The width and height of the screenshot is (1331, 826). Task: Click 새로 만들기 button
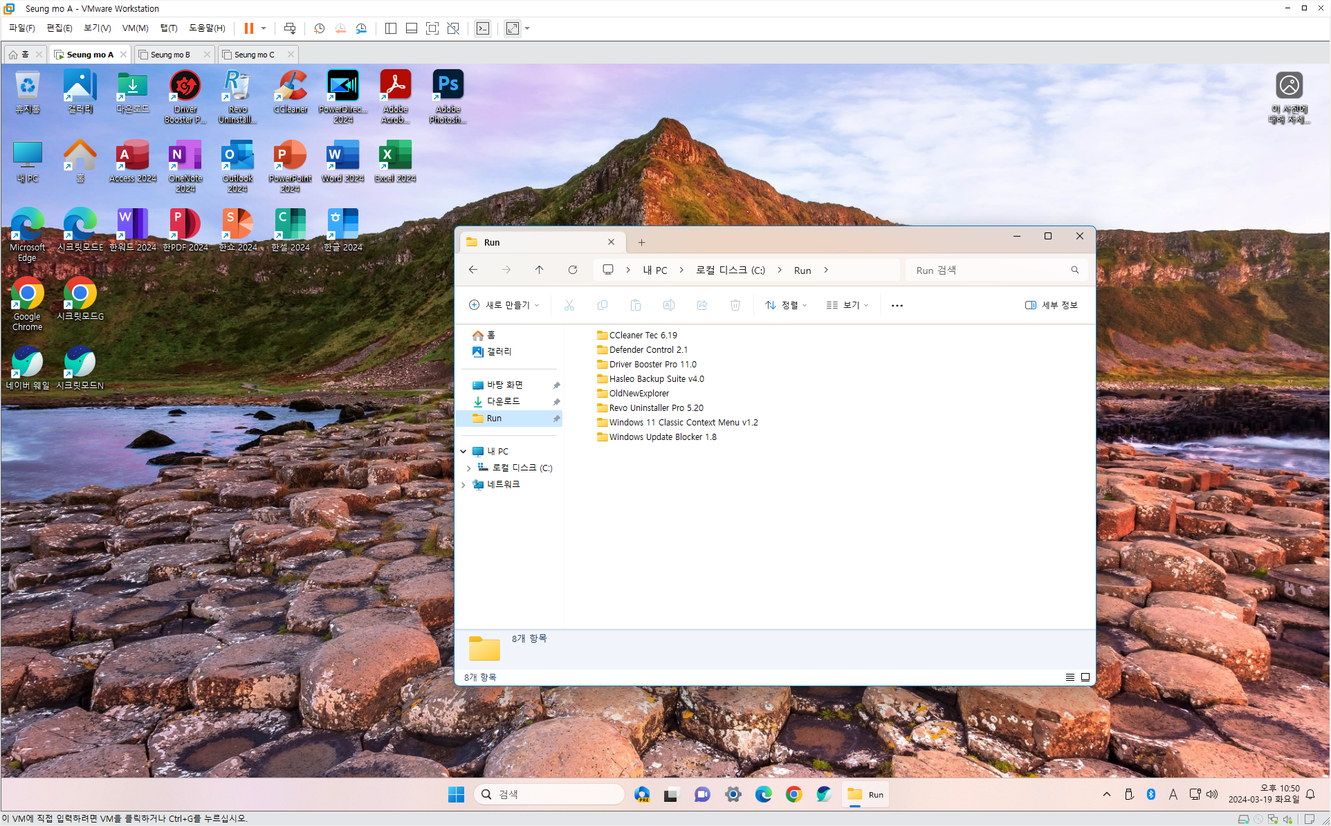[504, 305]
